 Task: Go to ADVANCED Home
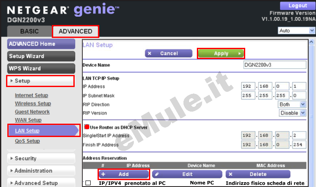click(x=41, y=44)
